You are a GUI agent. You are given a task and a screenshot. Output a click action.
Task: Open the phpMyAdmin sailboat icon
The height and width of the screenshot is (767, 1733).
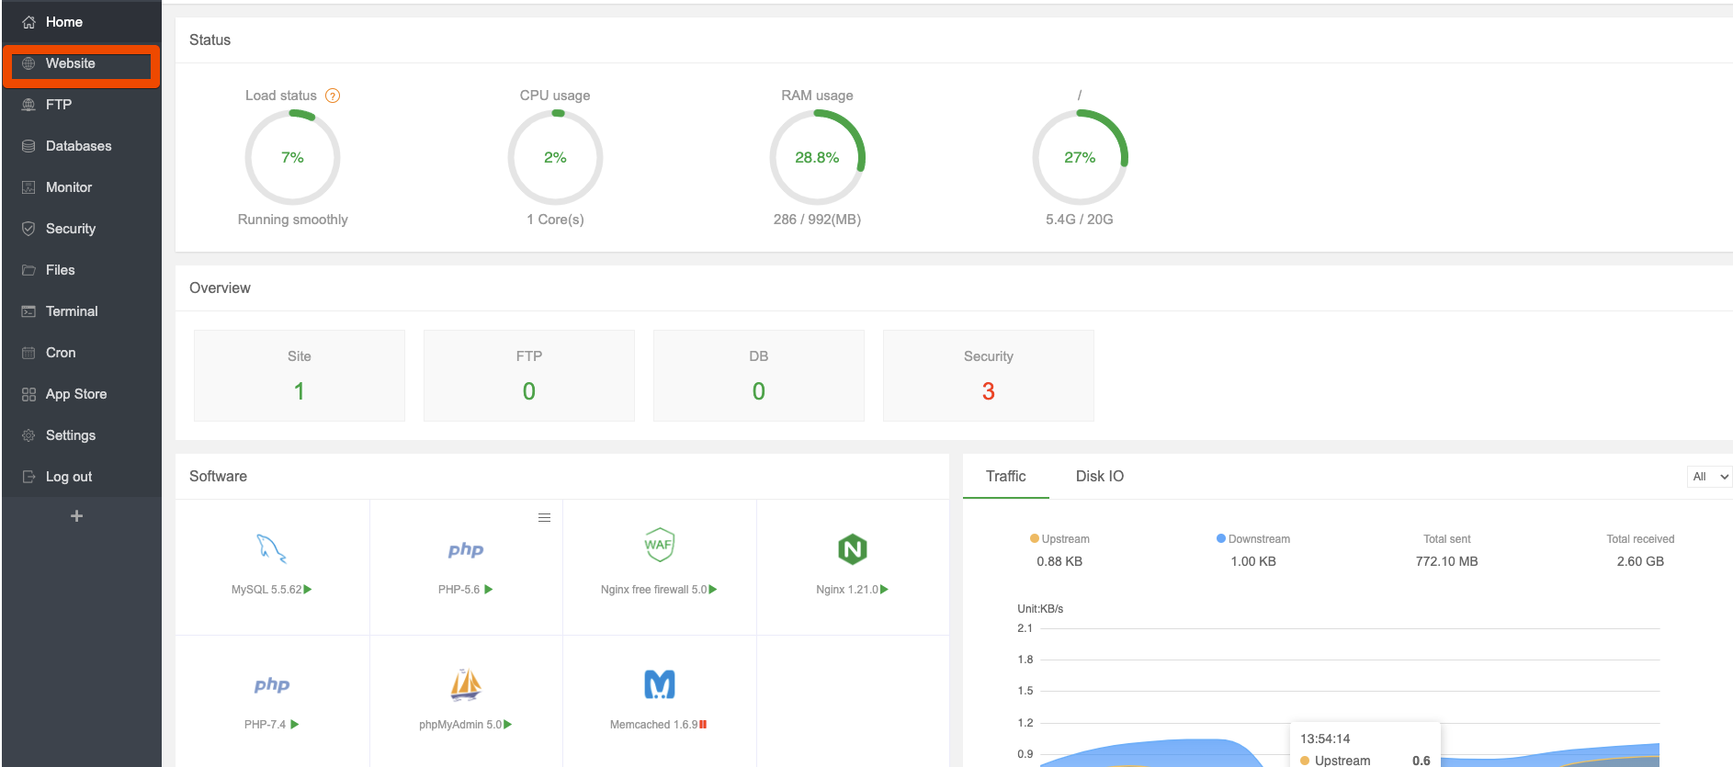pos(466,684)
